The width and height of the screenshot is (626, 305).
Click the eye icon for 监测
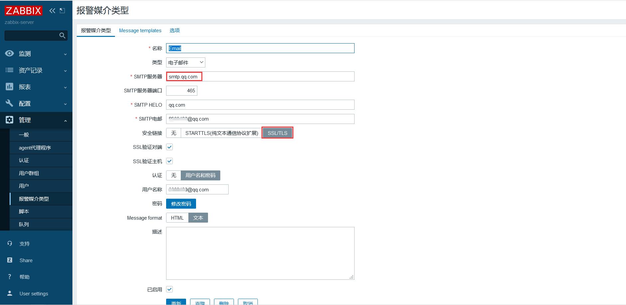[10, 53]
